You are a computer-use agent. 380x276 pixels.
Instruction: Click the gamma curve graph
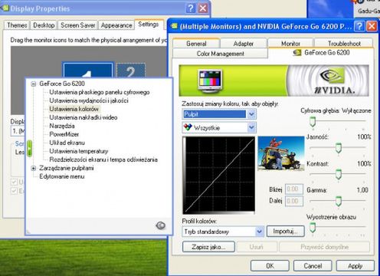pos(219,175)
